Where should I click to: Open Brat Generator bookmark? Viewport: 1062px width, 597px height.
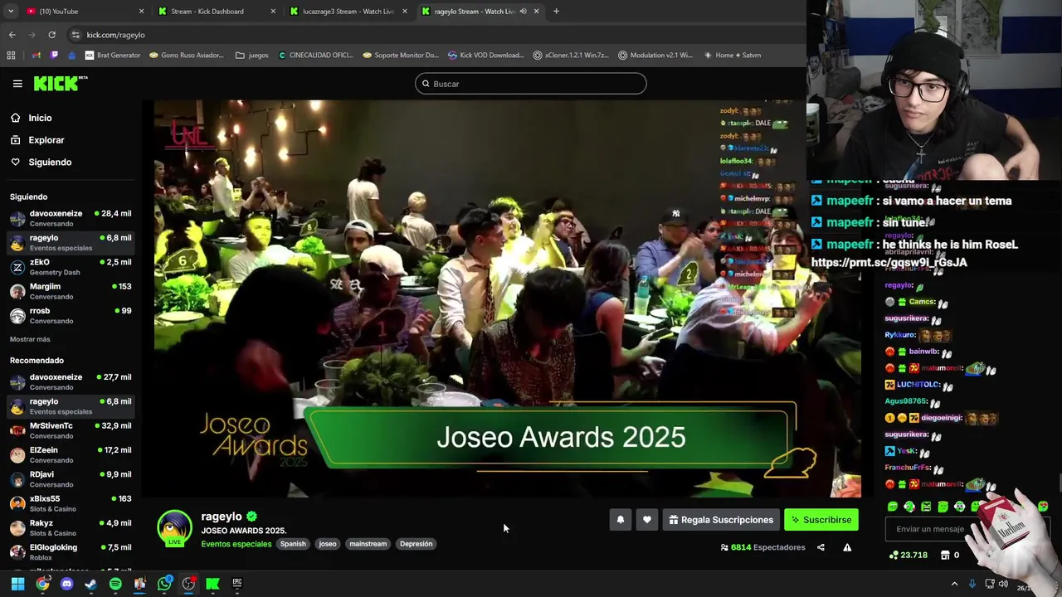(x=113, y=56)
